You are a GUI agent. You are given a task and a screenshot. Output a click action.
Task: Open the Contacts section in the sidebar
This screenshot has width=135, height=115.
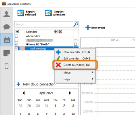click(x=7, y=14)
